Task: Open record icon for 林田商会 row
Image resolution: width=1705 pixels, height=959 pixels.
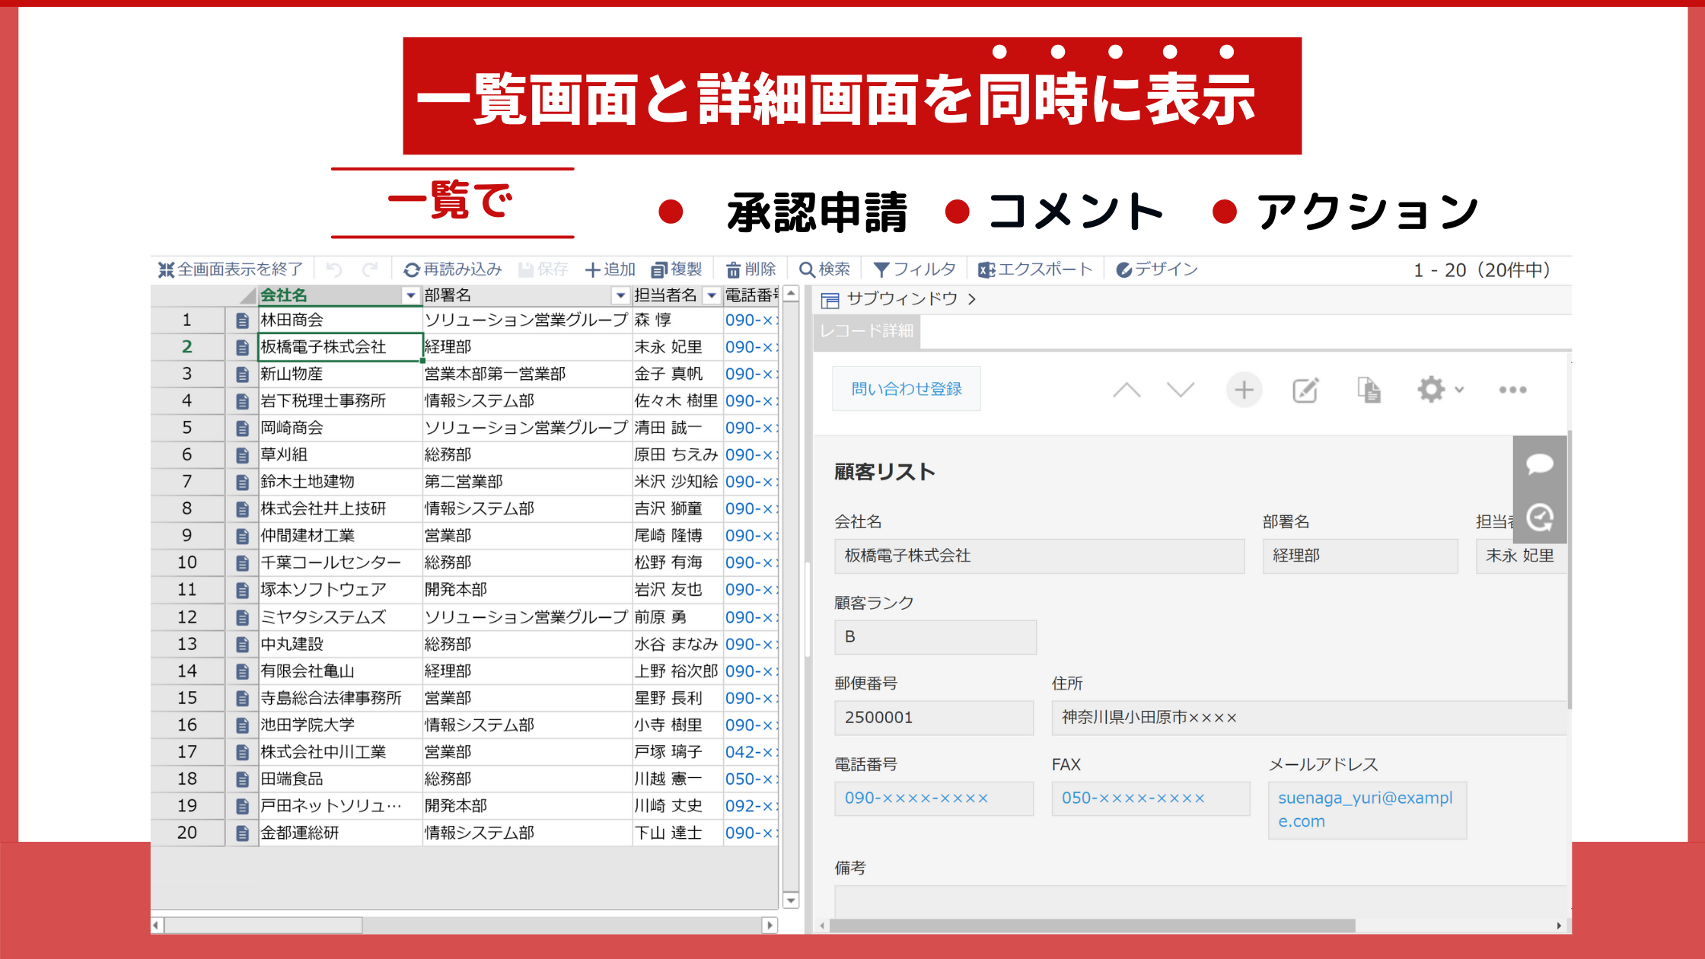Action: pyautogui.click(x=242, y=320)
